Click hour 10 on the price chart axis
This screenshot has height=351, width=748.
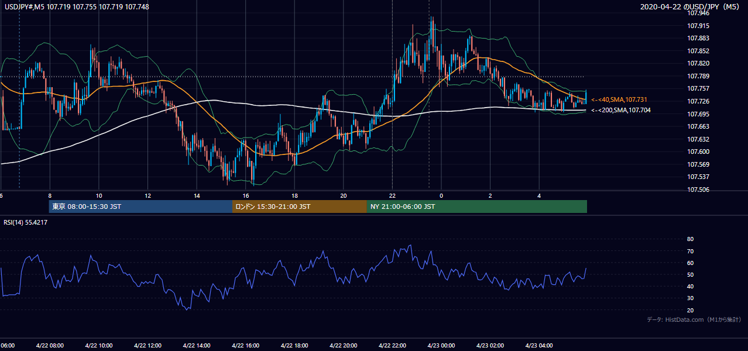[x=99, y=196]
